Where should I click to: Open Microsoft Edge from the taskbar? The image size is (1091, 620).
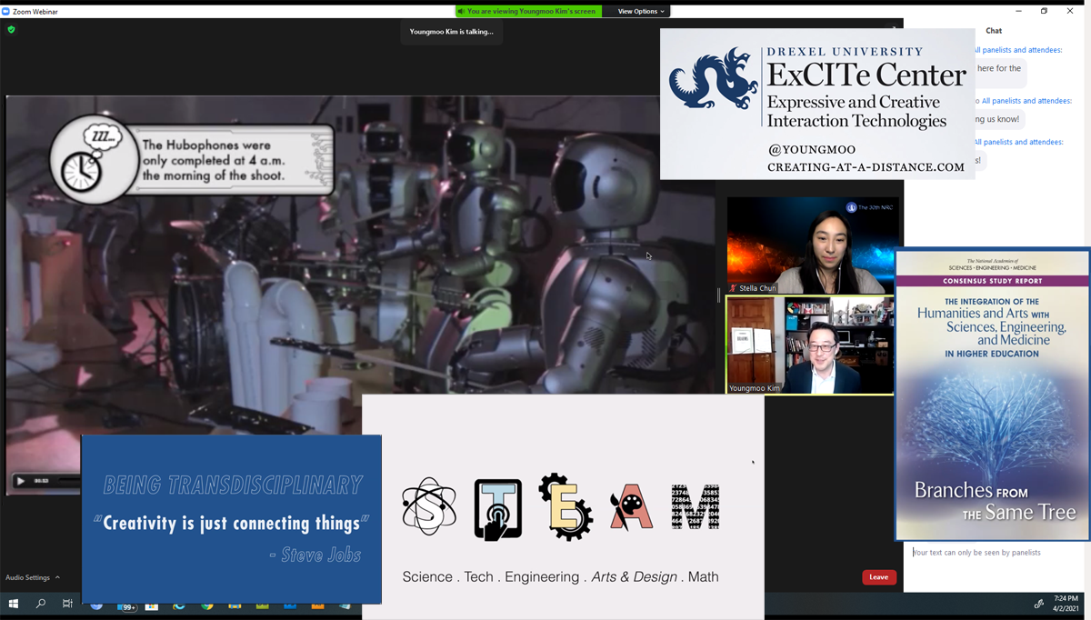point(179,605)
